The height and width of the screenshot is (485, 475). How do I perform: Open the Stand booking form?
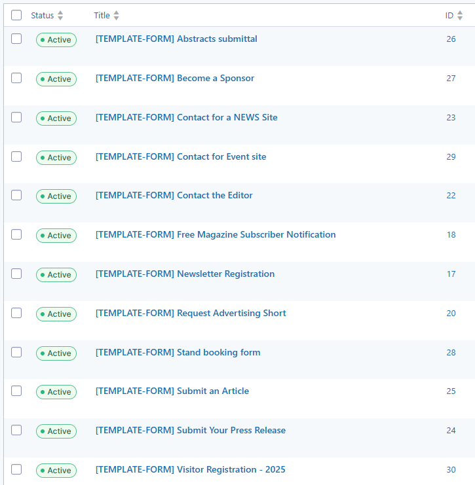click(178, 353)
